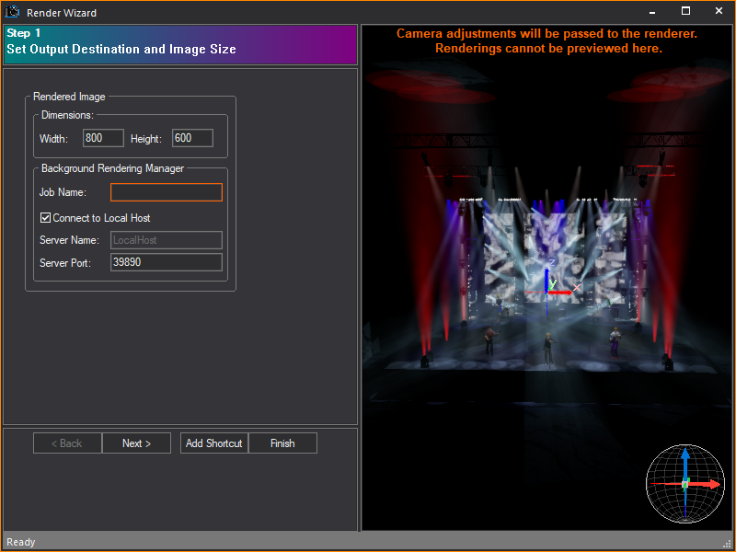Uncheck Connect to Local Host
Image resolution: width=736 pixels, height=552 pixels.
click(45, 217)
